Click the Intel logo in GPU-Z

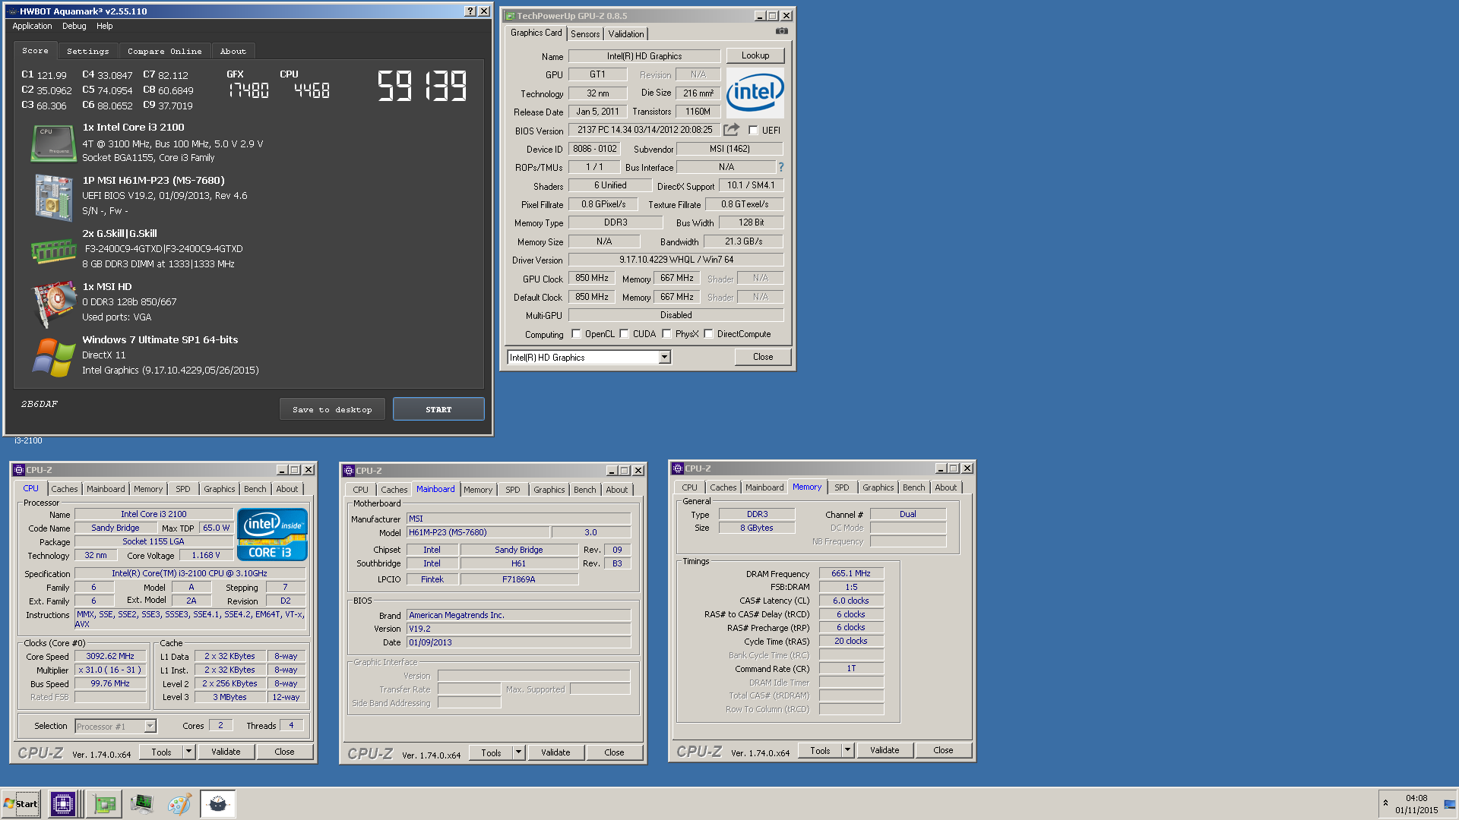click(755, 92)
